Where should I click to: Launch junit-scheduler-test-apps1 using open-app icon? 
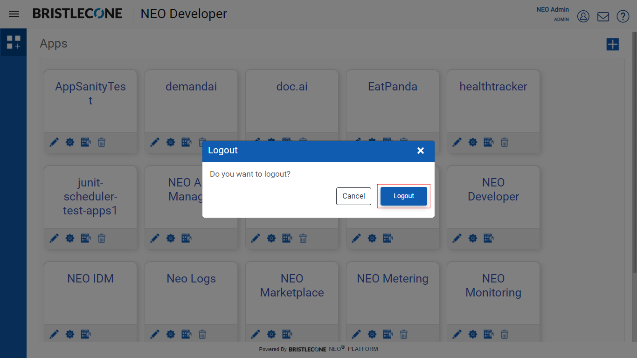86,238
